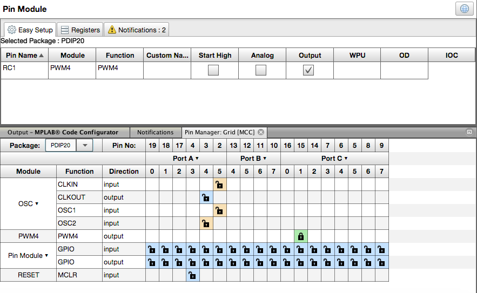
Task: Toggle Analog checkbox for RC1
Action: coord(261,70)
